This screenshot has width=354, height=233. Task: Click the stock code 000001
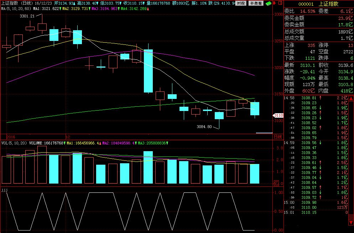point(306,4)
